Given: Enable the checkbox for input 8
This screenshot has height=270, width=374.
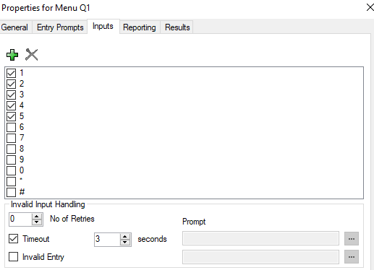Looking at the screenshot, I should (x=12, y=149).
